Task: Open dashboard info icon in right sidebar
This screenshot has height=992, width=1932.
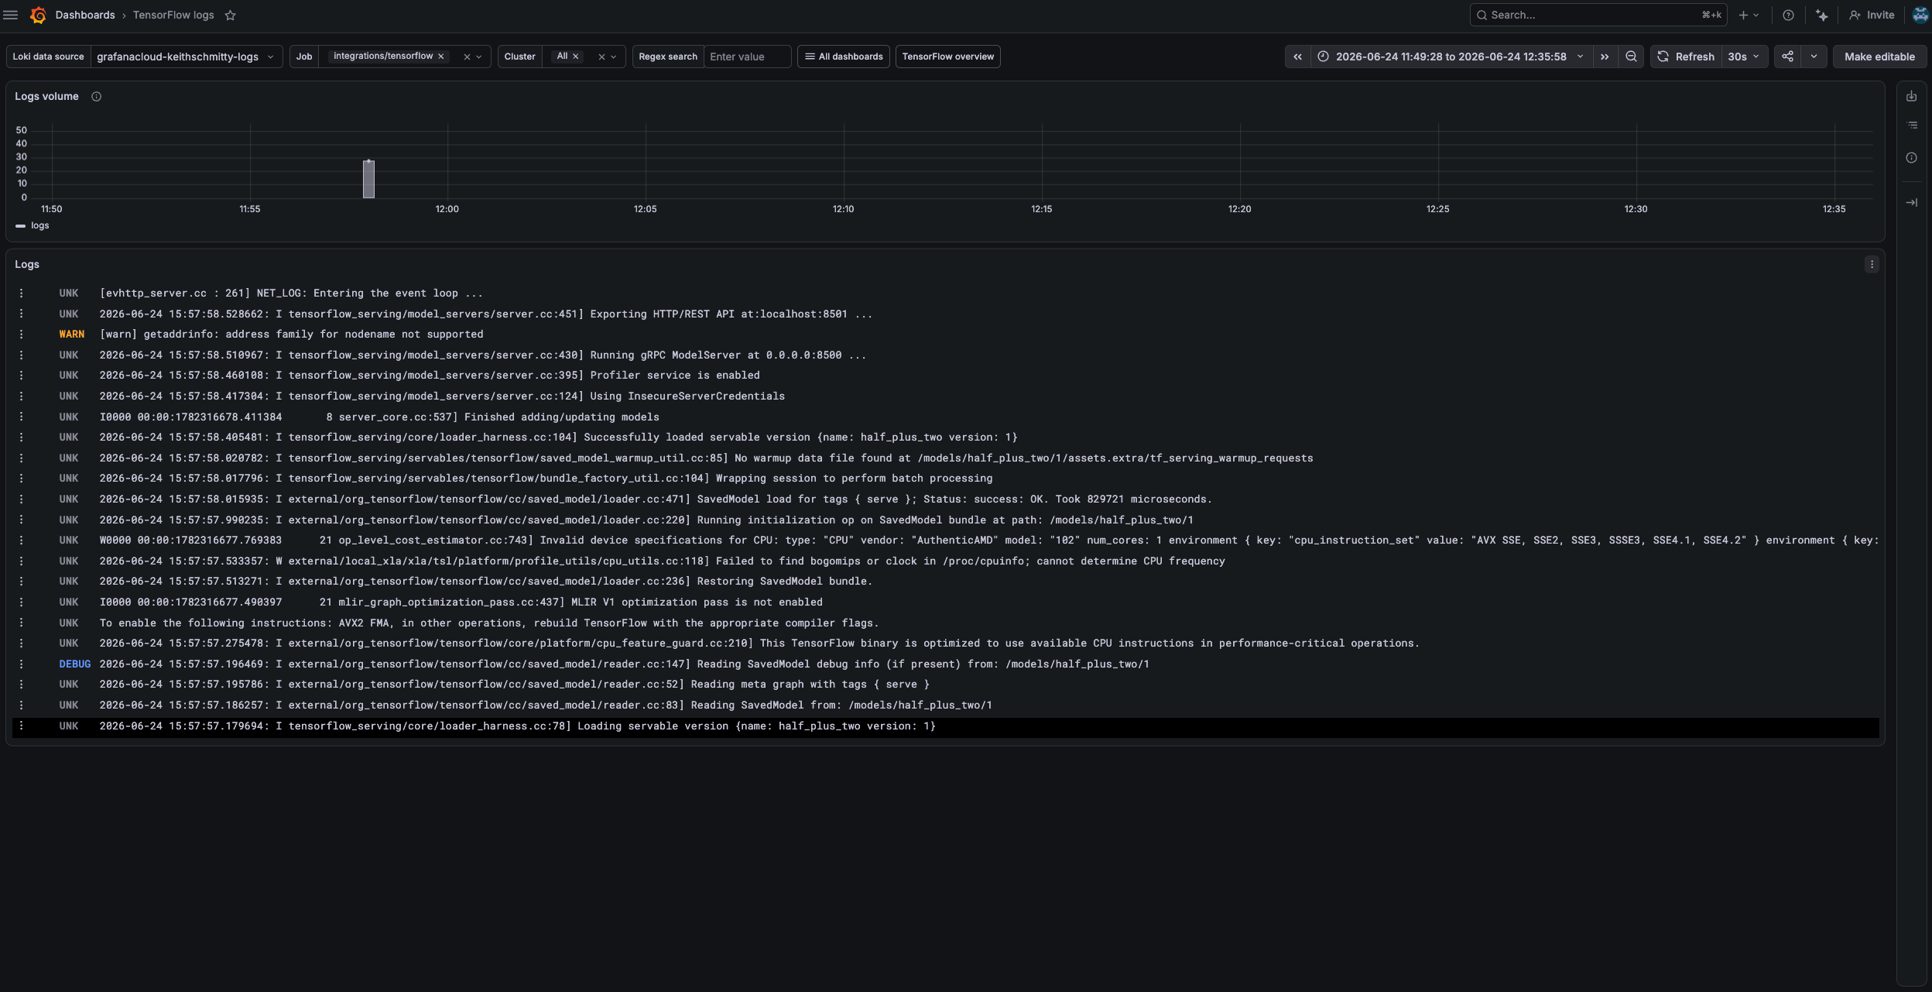Action: click(x=1911, y=158)
